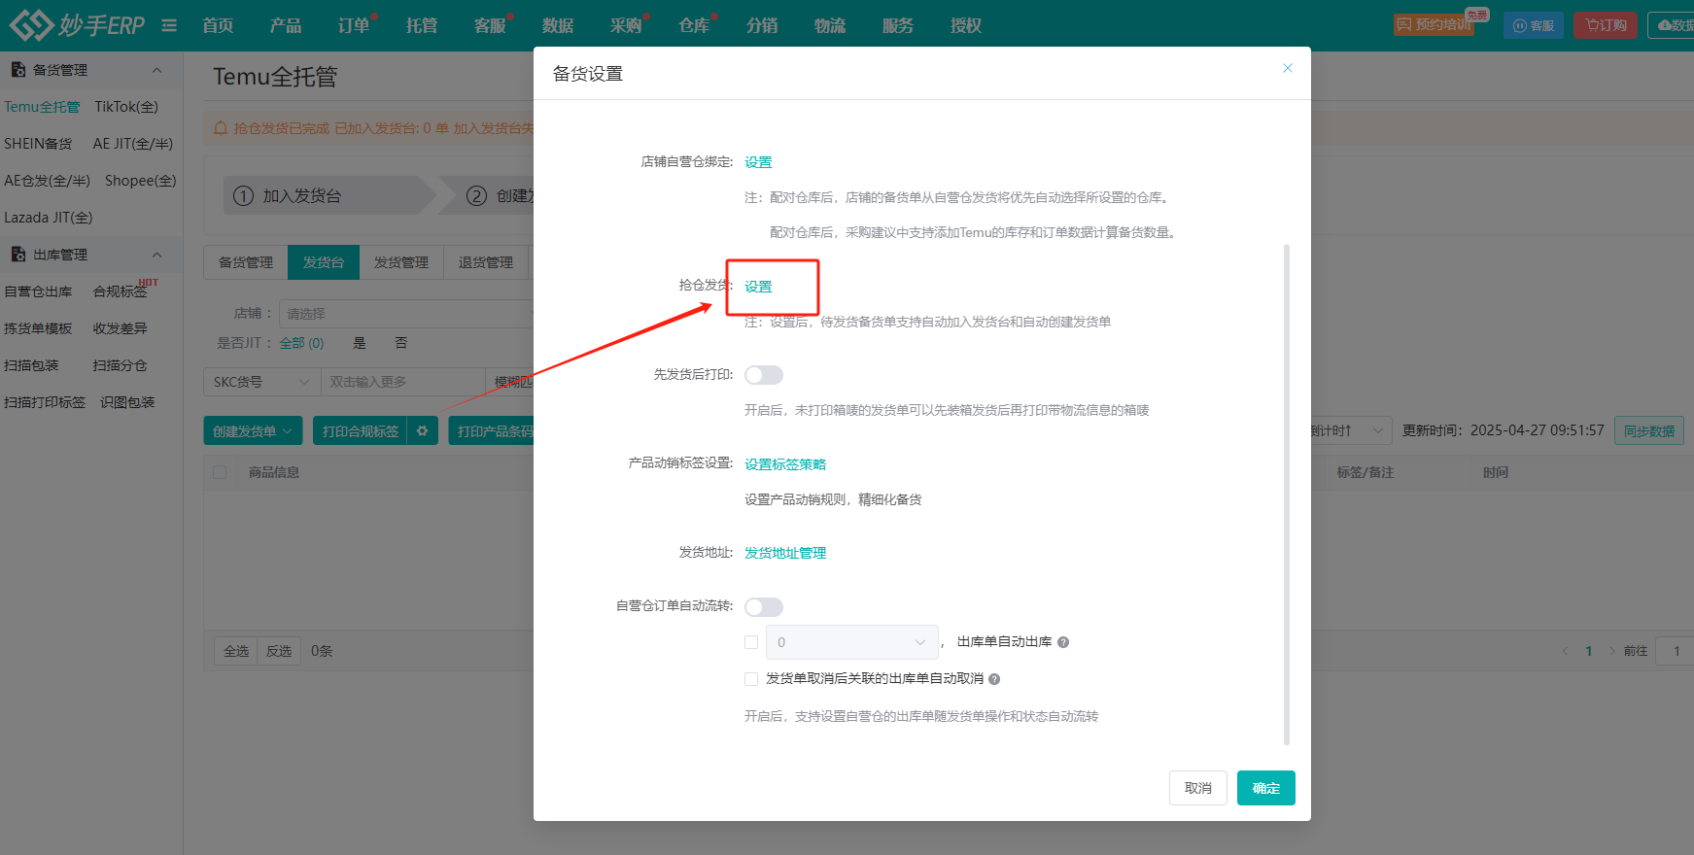Click the 同步数据 button
The width and height of the screenshot is (1694, 855).
click(1649, 430)
